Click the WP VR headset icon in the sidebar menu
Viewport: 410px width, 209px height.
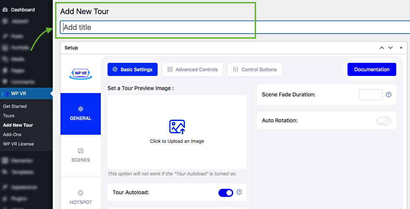[x=5, y=94]
